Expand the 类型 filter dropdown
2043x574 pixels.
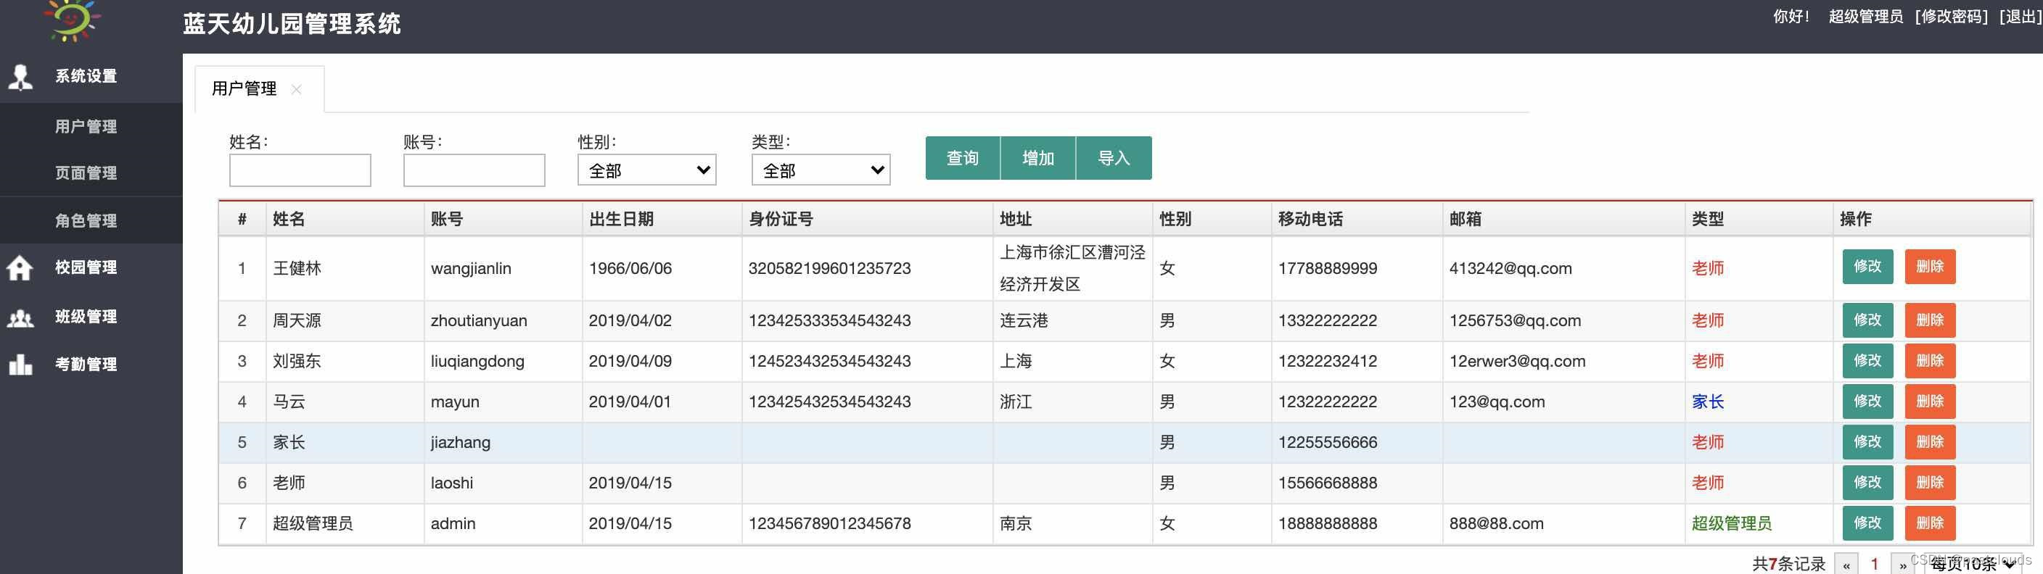[x=821, y=170]
